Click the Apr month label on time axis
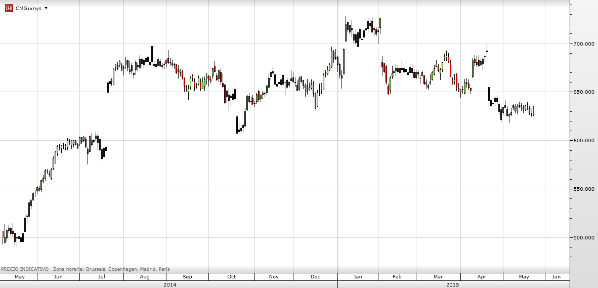 point(482,276)
